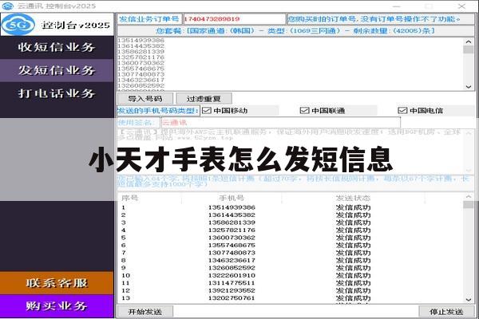This screenshot has height=319, width=479.
Task: Toggle 中国电信 checkbox
Action: coord(402,111)
